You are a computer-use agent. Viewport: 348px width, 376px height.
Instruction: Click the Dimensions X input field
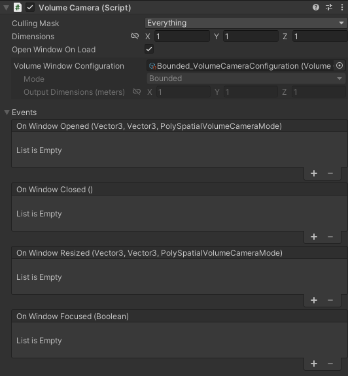183,37
